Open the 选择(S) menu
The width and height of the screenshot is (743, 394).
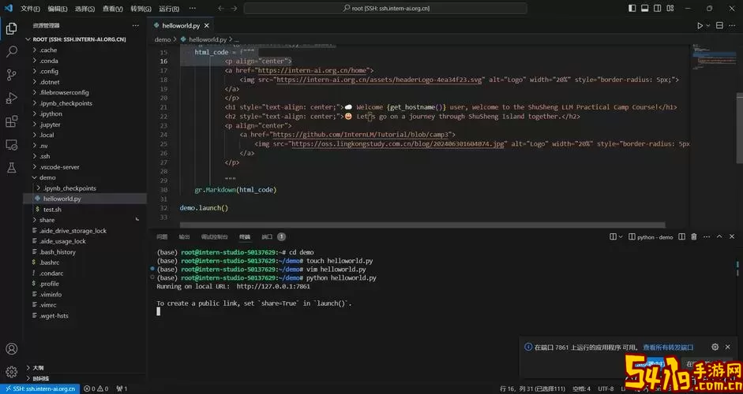point(84,9)
